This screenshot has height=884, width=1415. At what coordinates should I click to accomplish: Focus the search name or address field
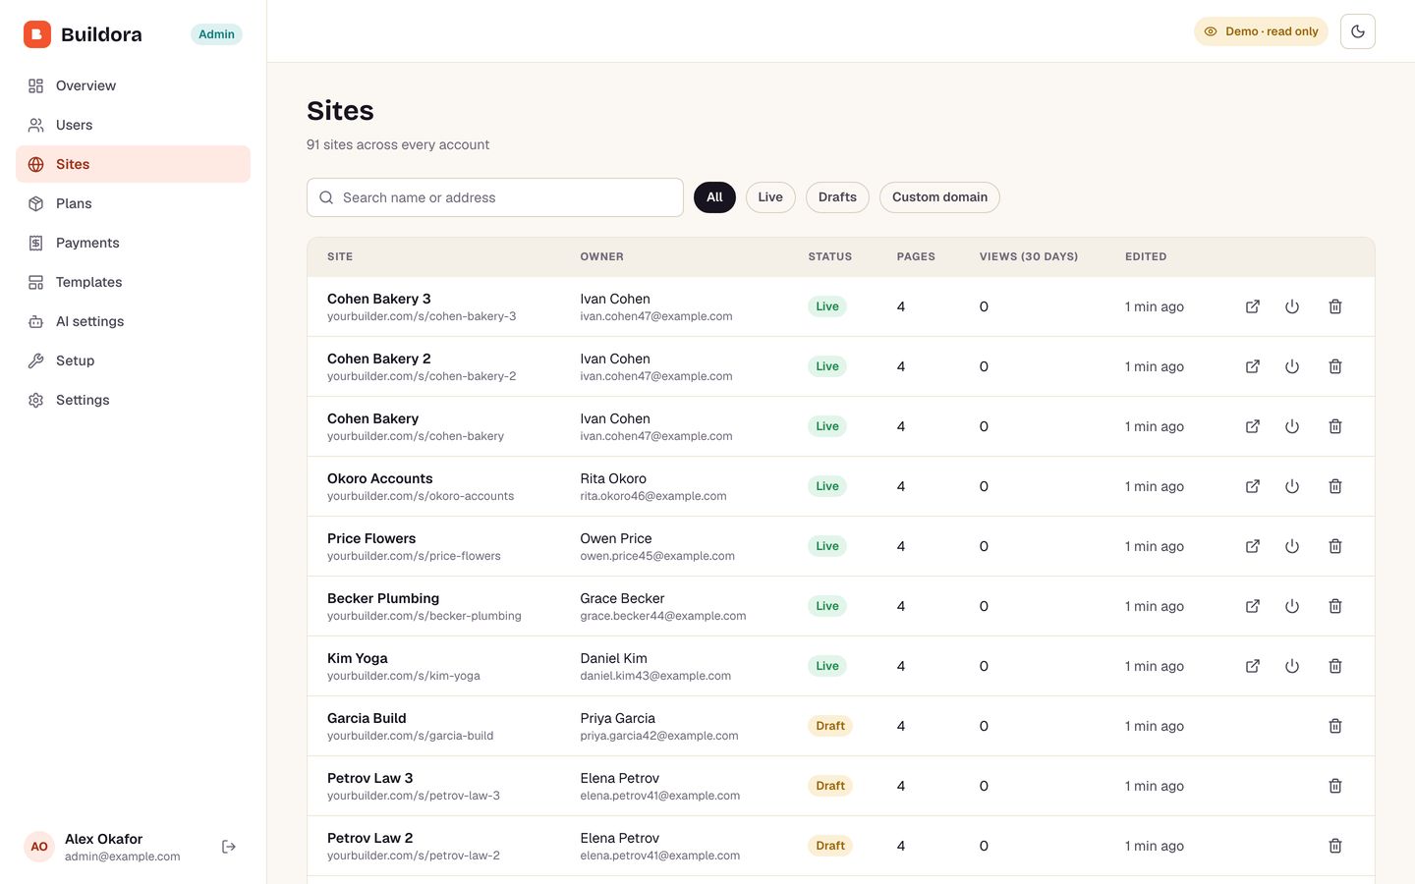[x=495, y=197]
